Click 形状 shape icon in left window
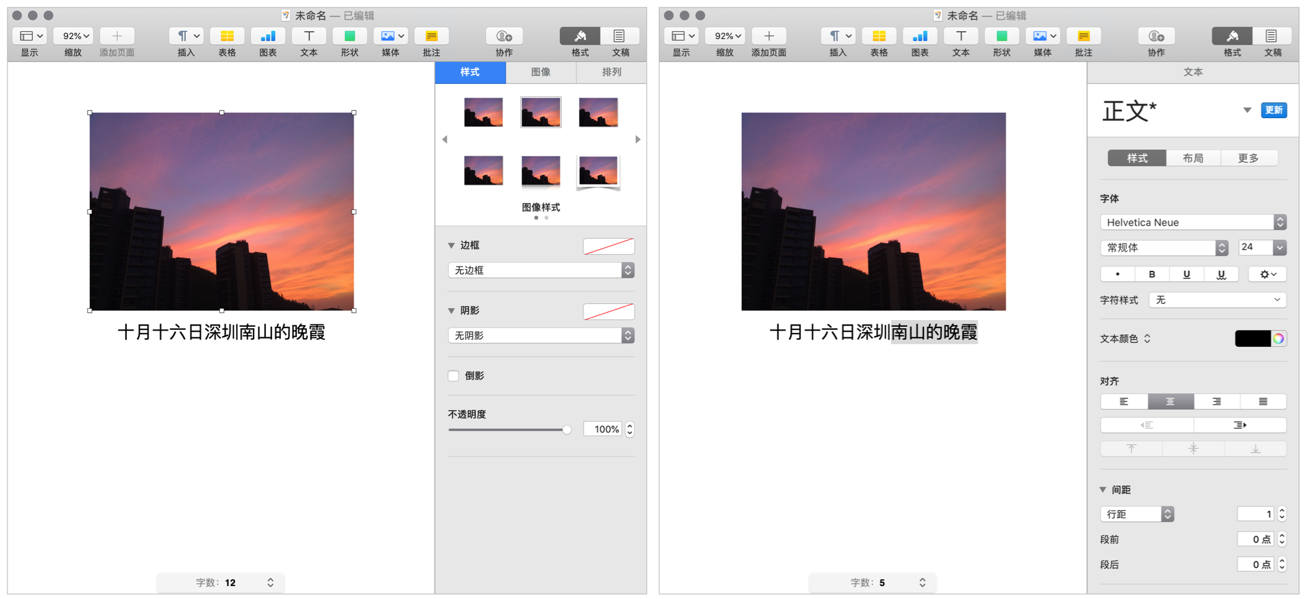This screenshot has width=1305, height=599. (x=349, y=36)
